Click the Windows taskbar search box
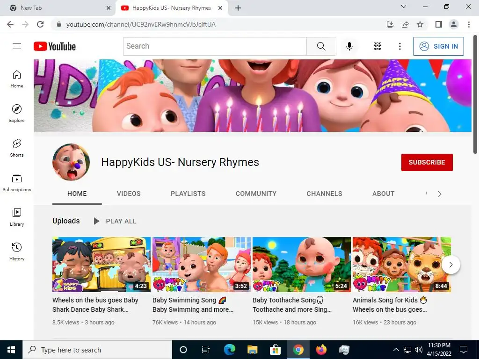The image size is (479, 359). point(97,350)
